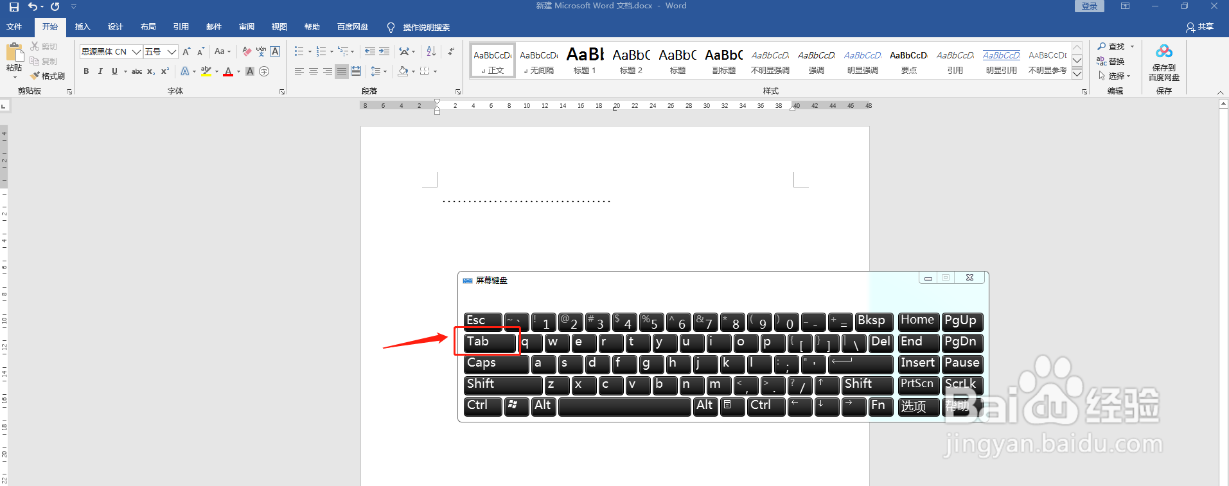Screen dimensions: 1229x486
Task: Decrease paragraph indent icon
Action: [370, 51]
